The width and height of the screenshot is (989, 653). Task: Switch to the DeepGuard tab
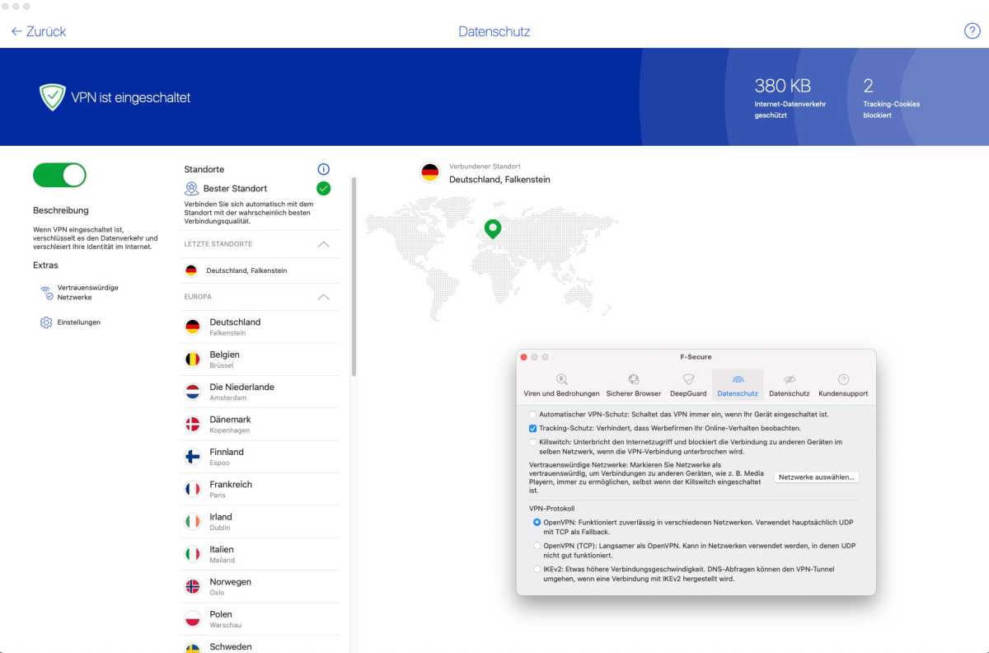pos(688,385)
